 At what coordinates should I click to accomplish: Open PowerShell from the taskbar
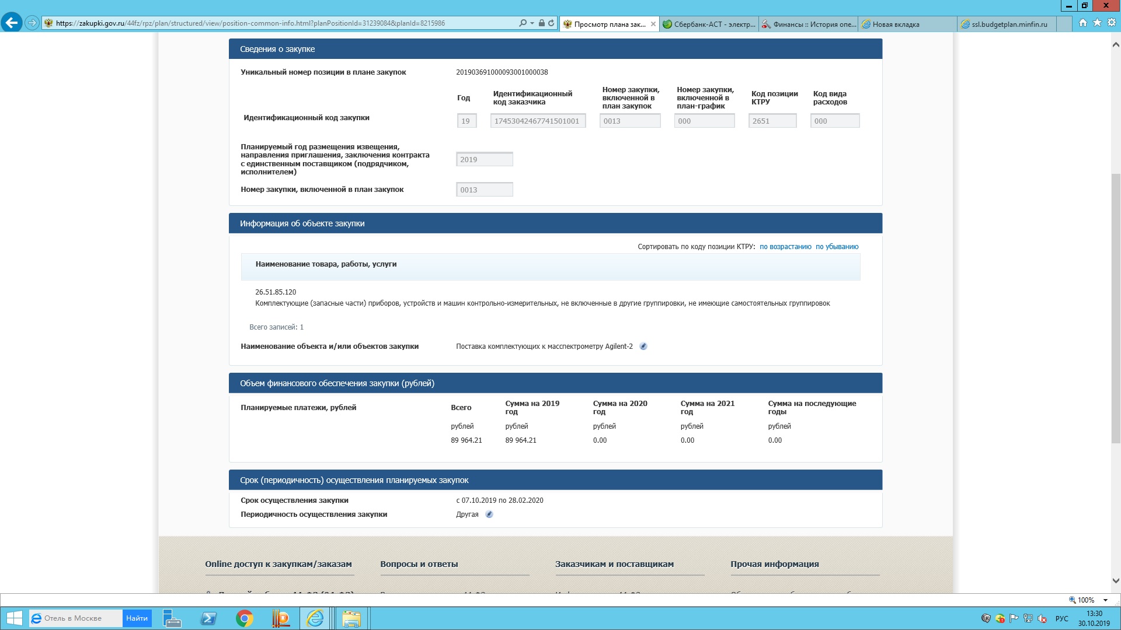[x=208, y=618]
